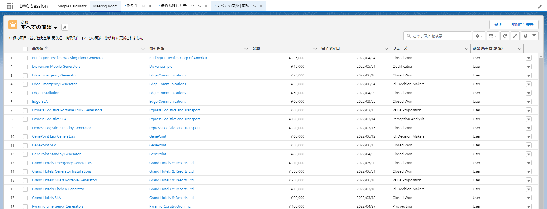Switch to the 取引先 tab
Screen dimensions: 547x209
click(x=132, y=6)
